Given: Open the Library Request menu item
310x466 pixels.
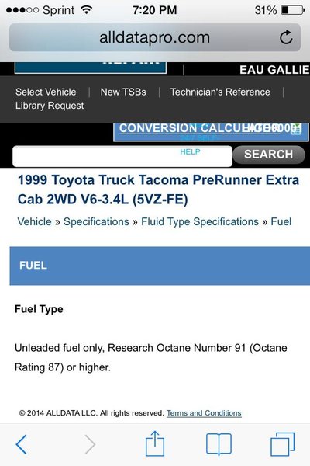Looking at the screenshot, I should point(50,106).
